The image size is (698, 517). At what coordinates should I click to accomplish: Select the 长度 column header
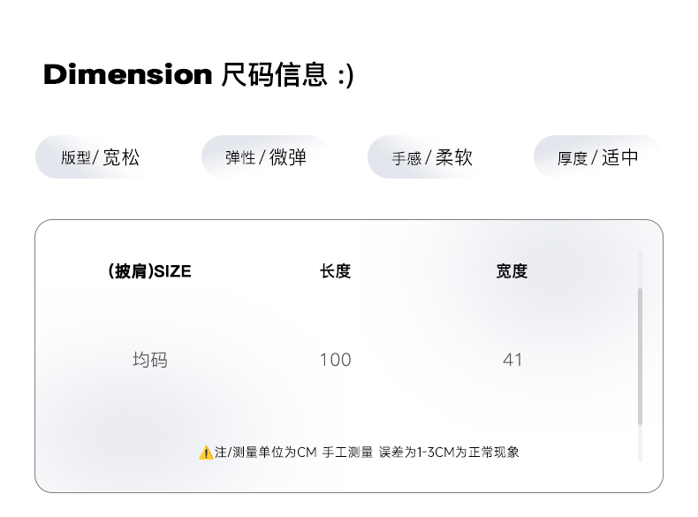[335, 271]
